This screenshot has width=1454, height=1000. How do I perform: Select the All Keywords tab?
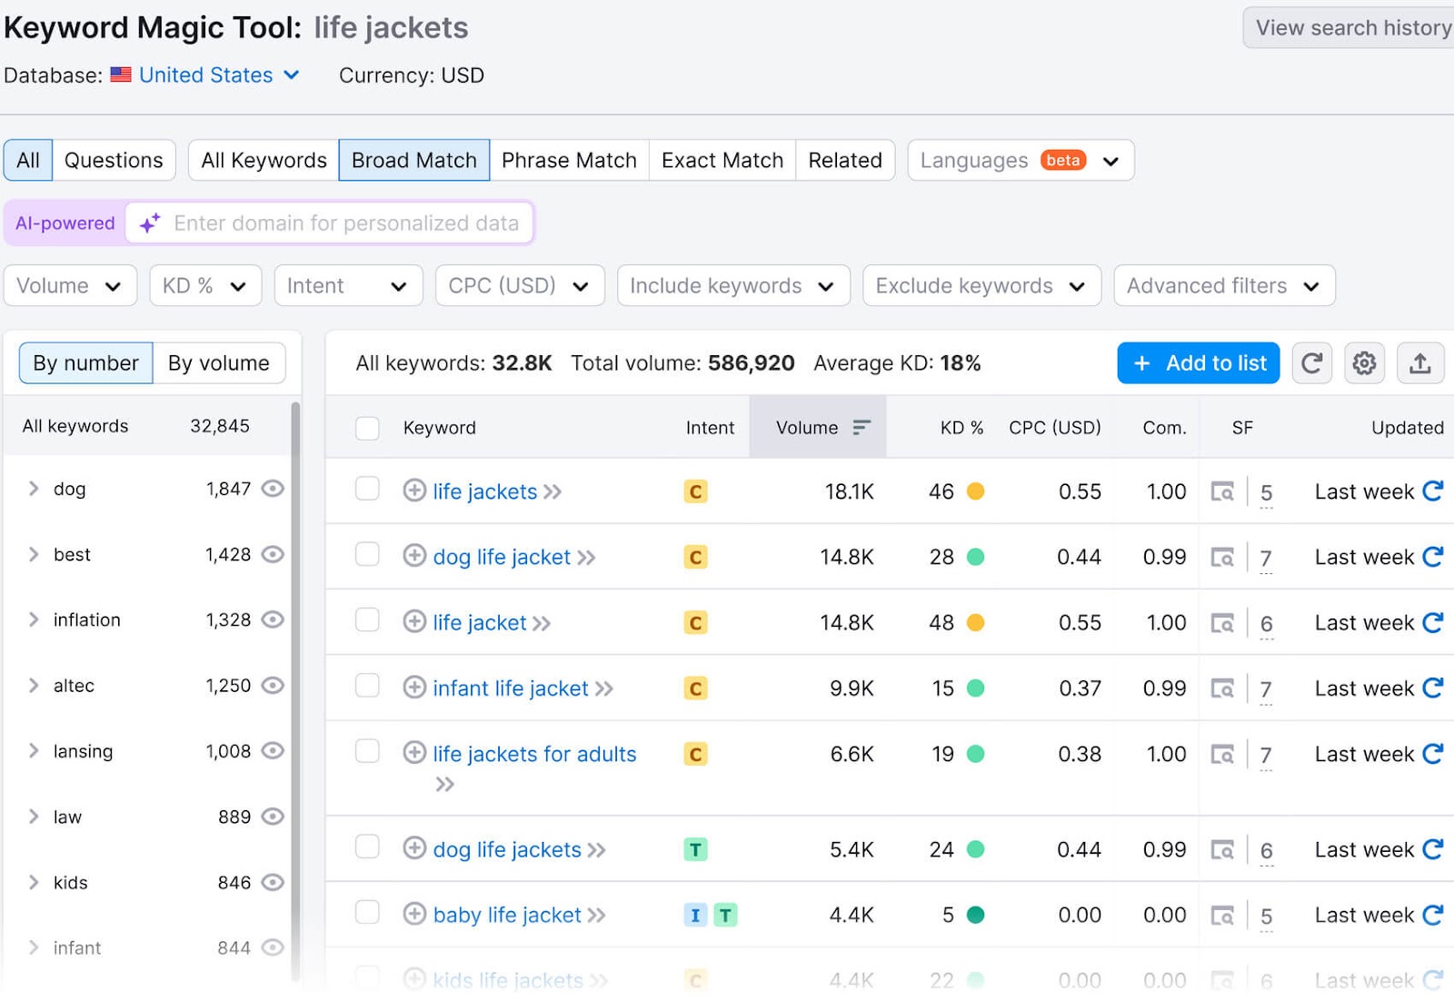[x=264, y=161]
